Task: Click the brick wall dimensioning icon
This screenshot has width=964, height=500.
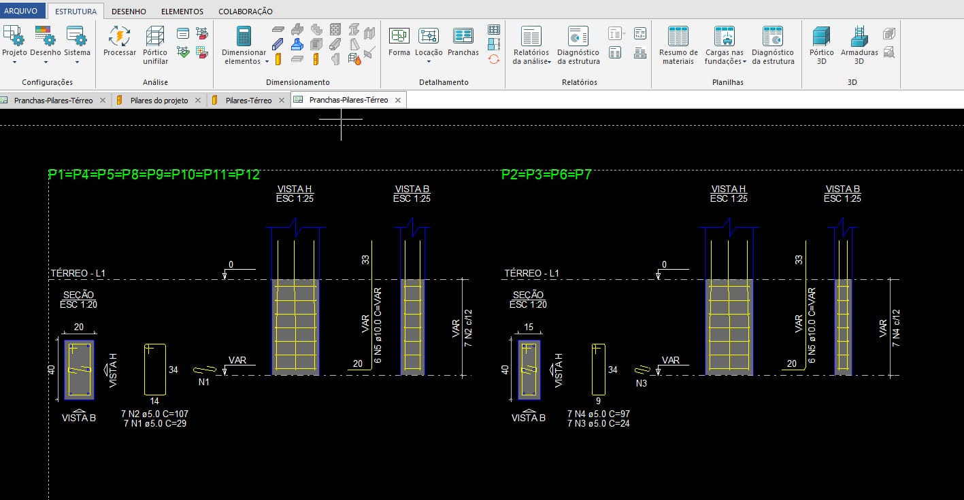Action: pos(335,29)
